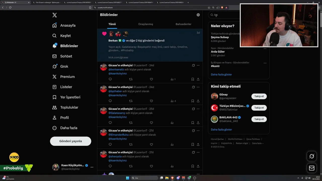Like the @ElmanderRuhu reply post
322x181 pixels.
(151, 145)
